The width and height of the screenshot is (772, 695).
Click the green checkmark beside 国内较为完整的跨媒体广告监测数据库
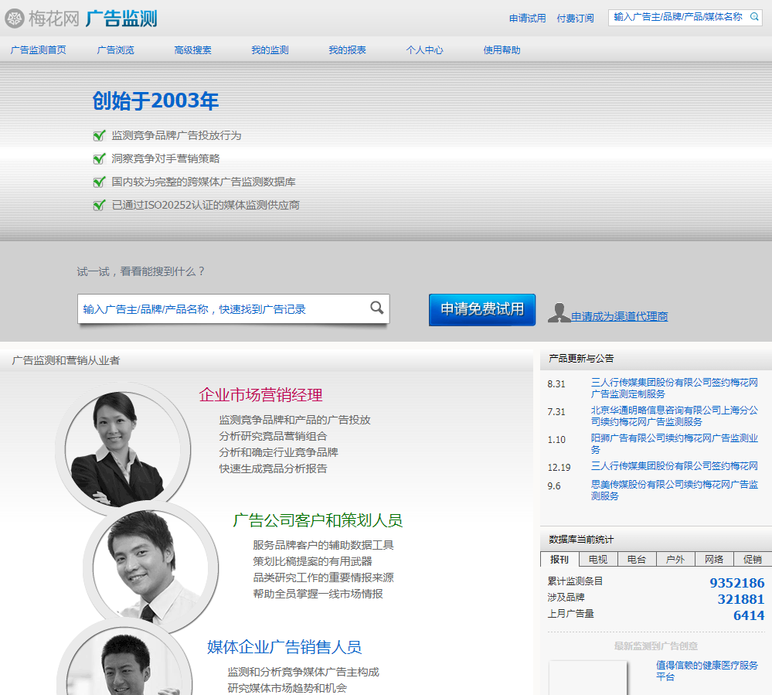(x=99, y=182)
